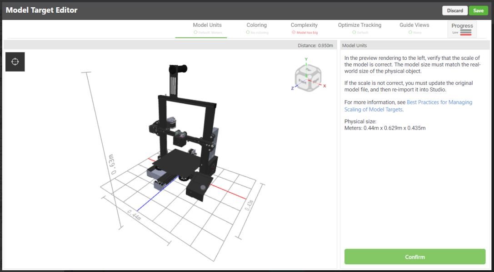
Task: Switch to the Guide Views tab
Action: (x=414, y=25)
